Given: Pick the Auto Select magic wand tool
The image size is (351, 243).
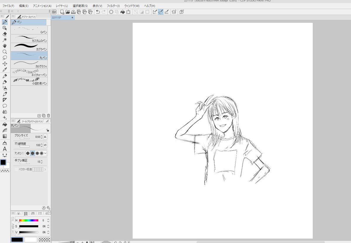Looking at the screenshot, I should point(5,40).
